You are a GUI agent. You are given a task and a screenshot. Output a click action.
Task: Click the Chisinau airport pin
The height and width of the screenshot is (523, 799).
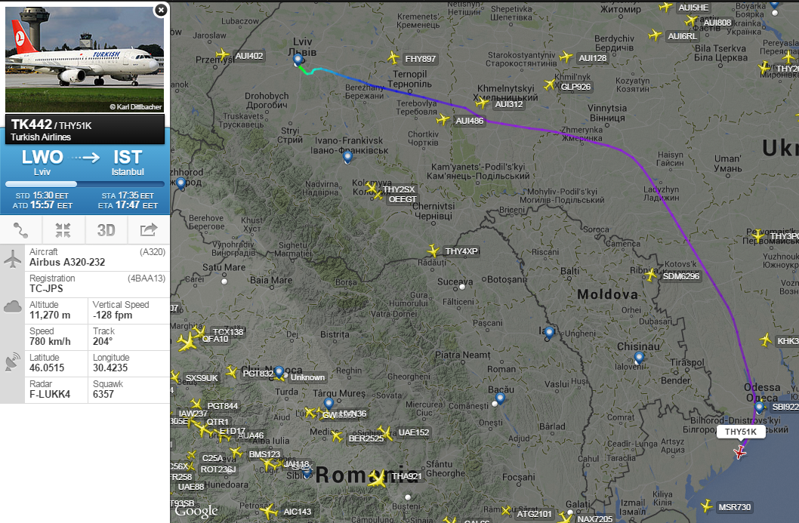point(639,358)
